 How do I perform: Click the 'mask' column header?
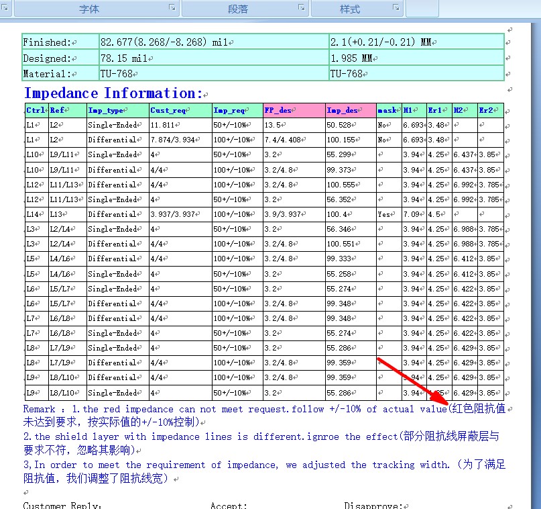click(389, 110)
